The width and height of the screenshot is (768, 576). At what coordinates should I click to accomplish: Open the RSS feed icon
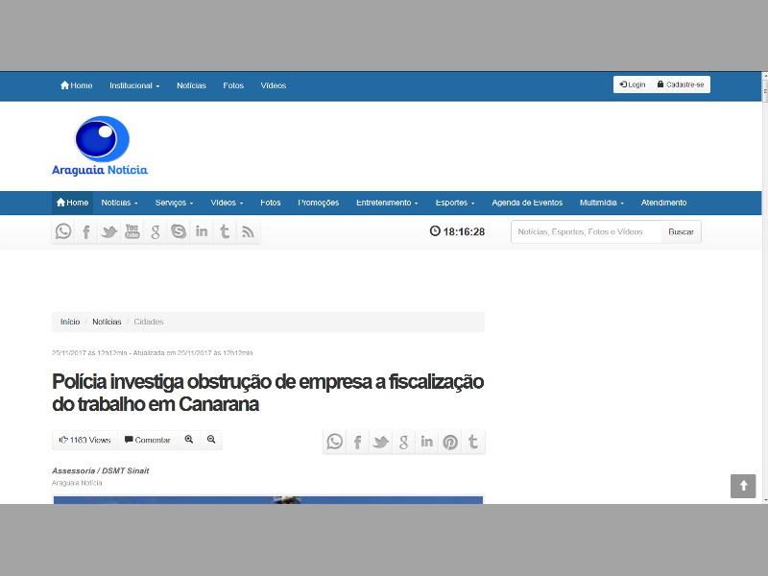coord(248,231)
